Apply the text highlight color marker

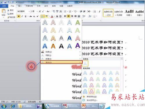tap(47, 16)
